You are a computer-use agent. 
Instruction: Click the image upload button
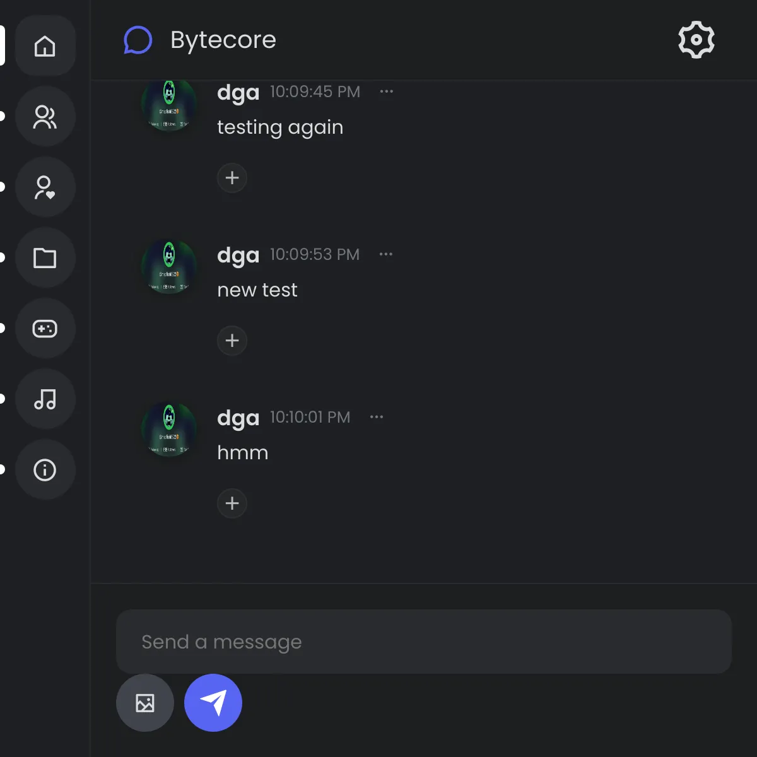pos(145,703)
